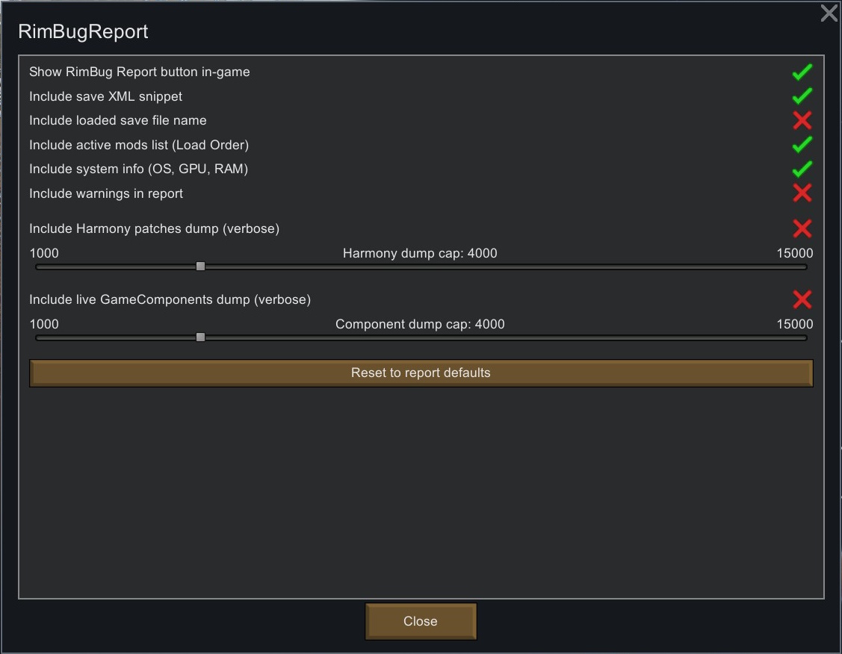Disable Include save XML snippet option
This screenshot has width=842, height=654.
[802, 96]
